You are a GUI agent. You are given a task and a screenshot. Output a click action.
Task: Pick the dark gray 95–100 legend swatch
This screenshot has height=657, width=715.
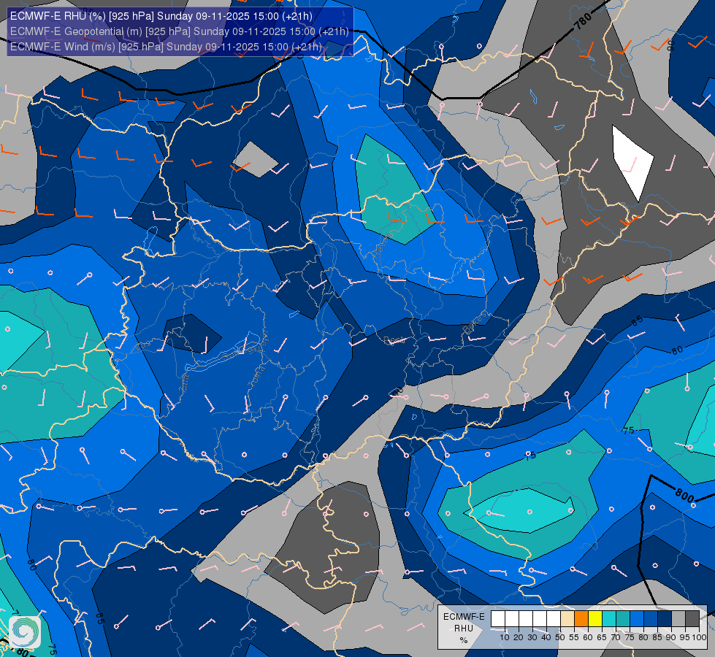click(x=692, y=619)
